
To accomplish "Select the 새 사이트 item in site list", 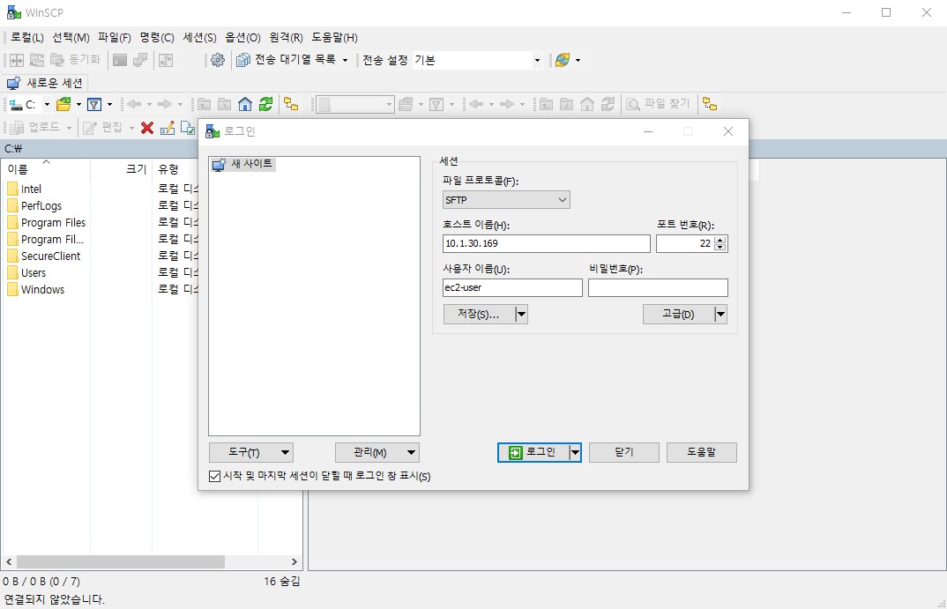I will 243,164.
